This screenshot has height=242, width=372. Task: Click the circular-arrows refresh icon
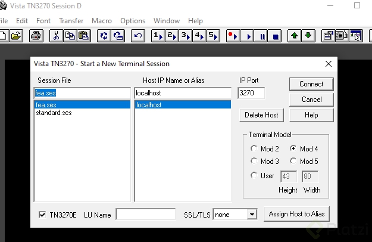click(x=104, y=36)
